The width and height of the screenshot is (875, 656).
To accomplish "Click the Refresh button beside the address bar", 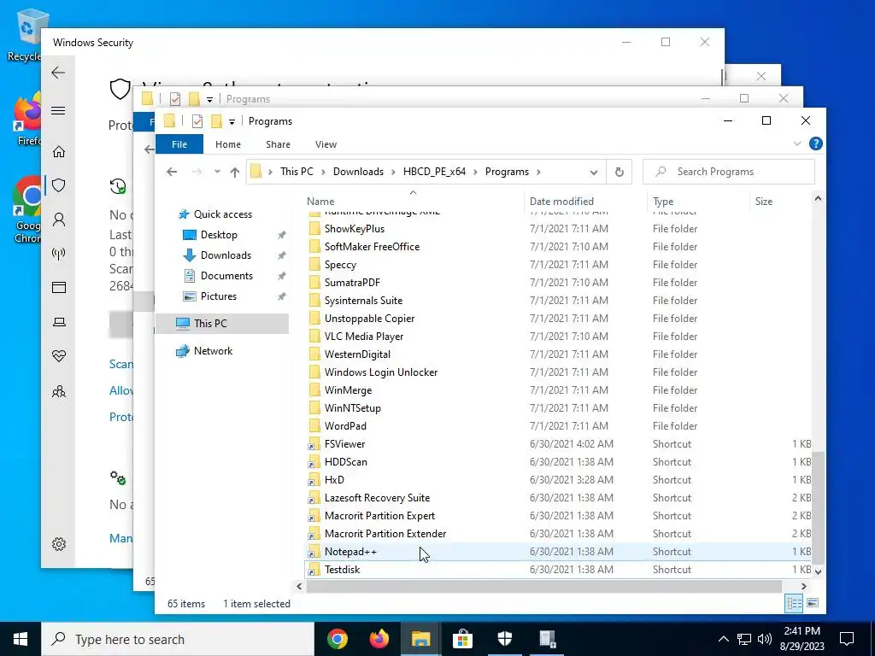I will (619, 172).
